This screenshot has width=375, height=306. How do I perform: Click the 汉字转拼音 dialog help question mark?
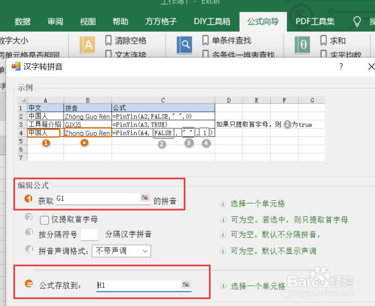point(341,67)
